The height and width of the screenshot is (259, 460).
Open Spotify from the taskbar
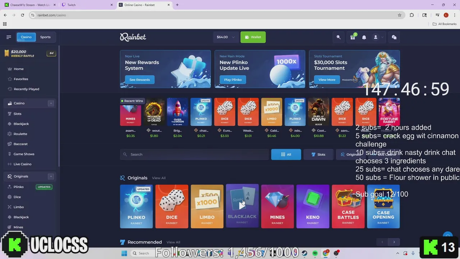coord(315,253)
